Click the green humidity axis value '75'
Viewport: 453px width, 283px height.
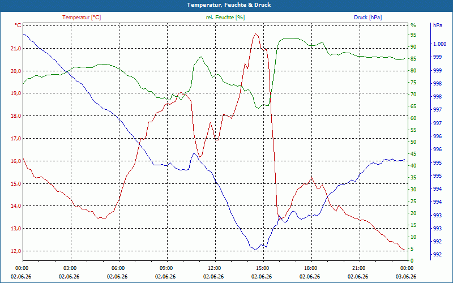tap(413, 83)
